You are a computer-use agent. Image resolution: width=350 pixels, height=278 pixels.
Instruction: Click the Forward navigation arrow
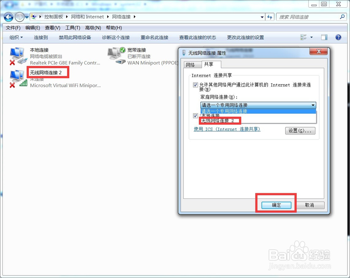tap(19, 17)
